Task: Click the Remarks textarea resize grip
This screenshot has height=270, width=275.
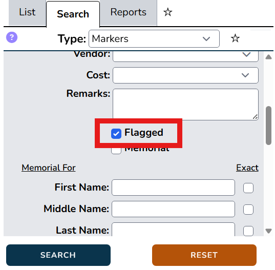Action: pos(255,117)
